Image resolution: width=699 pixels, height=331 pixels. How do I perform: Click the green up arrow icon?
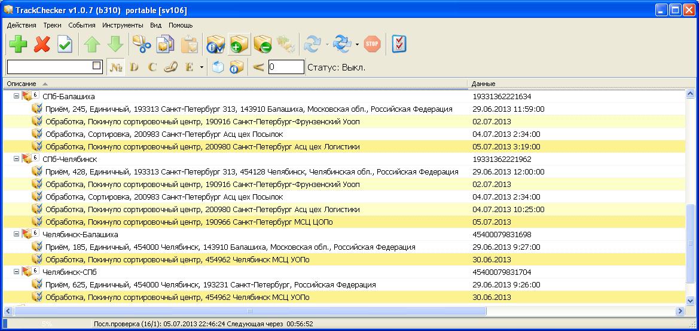(x=92, y=44)
